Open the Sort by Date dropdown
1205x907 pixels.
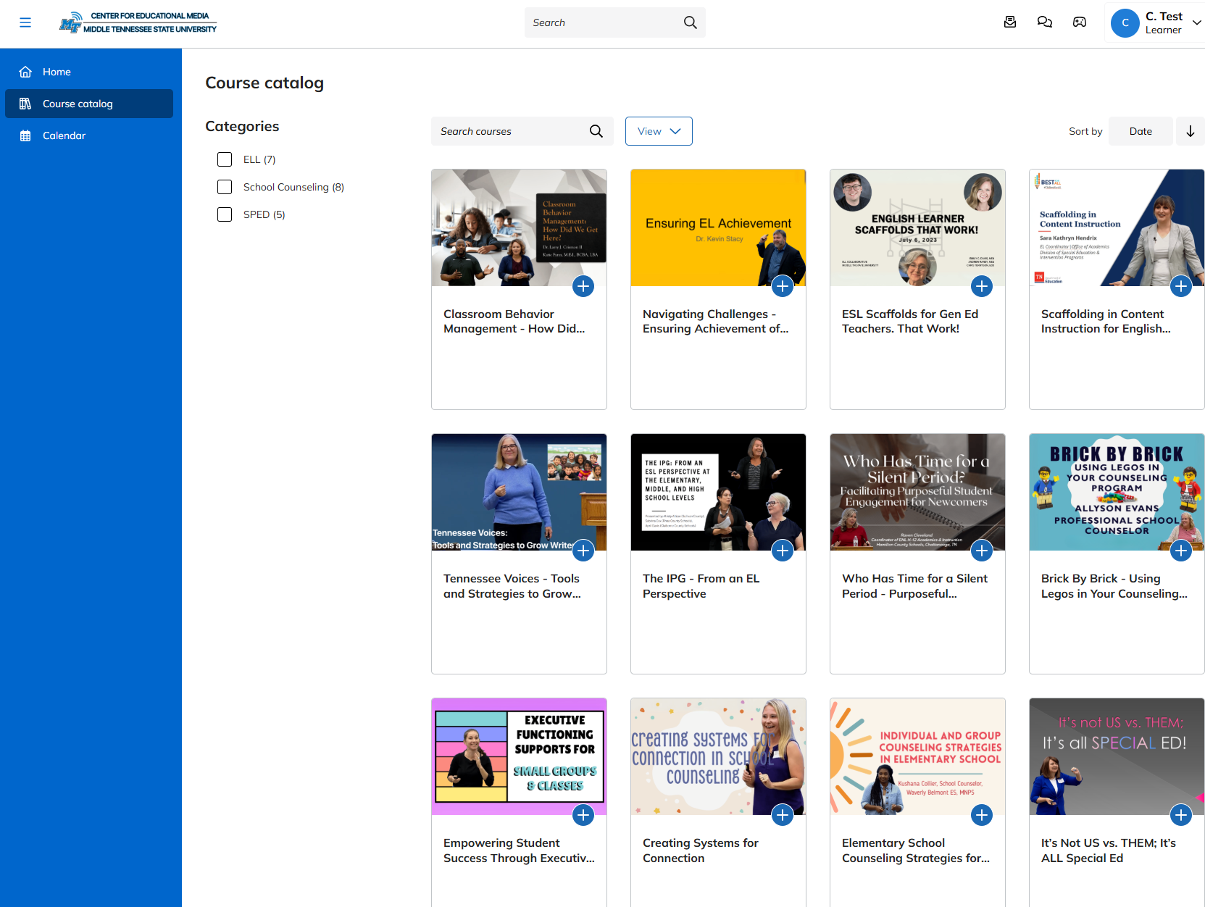(1140, 131)
